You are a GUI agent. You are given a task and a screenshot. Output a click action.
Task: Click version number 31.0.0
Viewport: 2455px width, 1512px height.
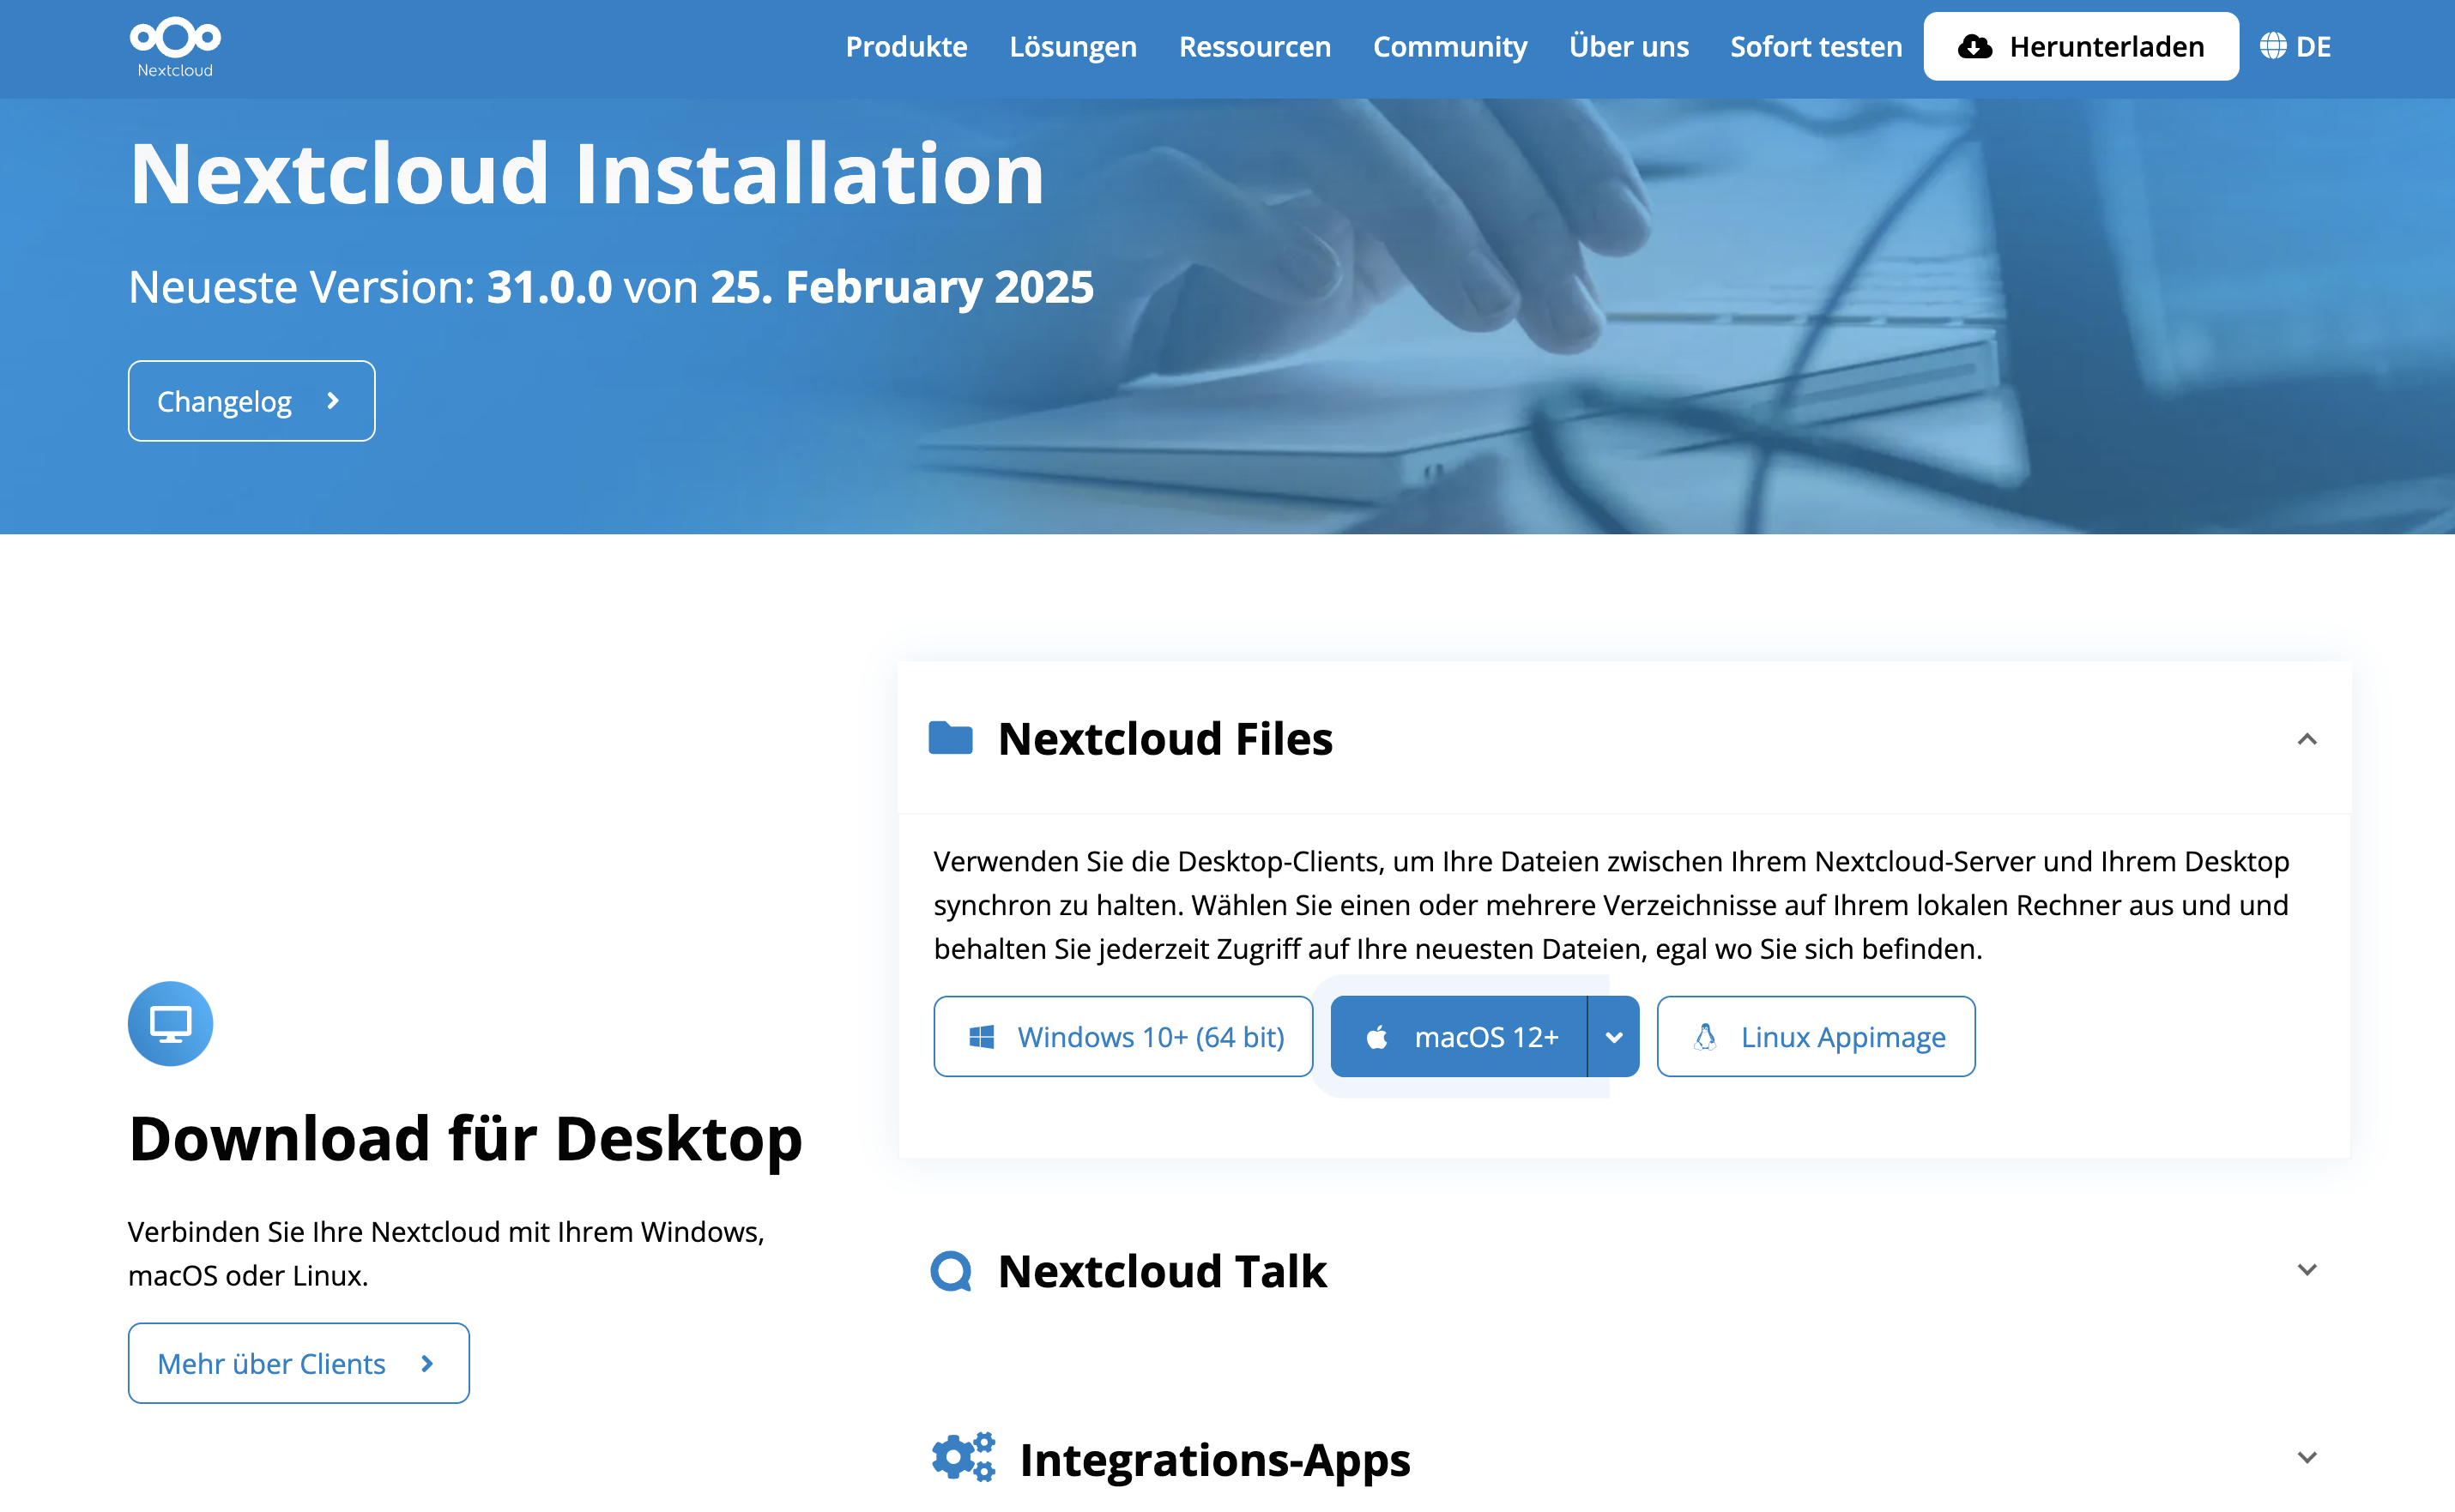tap(549, 287)
